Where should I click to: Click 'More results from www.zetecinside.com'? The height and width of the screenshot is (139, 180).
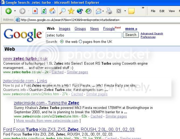tap(47, 121)
